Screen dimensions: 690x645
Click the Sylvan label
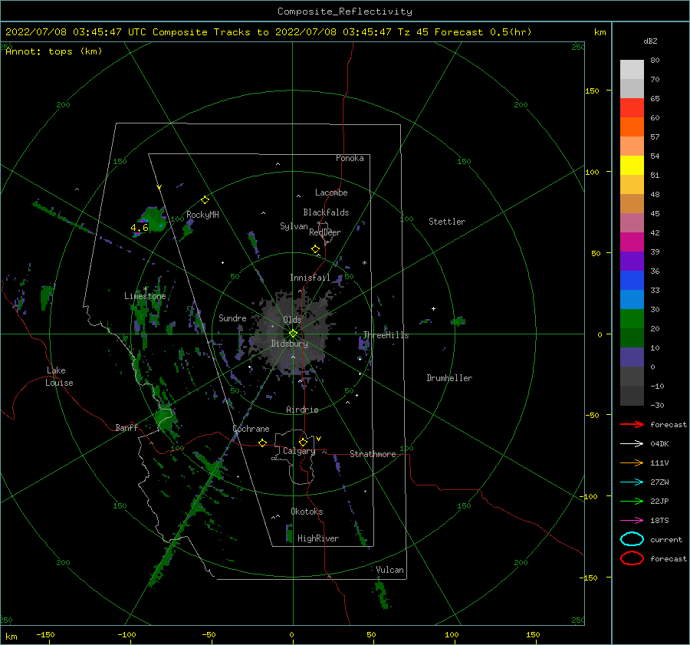tap(294, 226)
